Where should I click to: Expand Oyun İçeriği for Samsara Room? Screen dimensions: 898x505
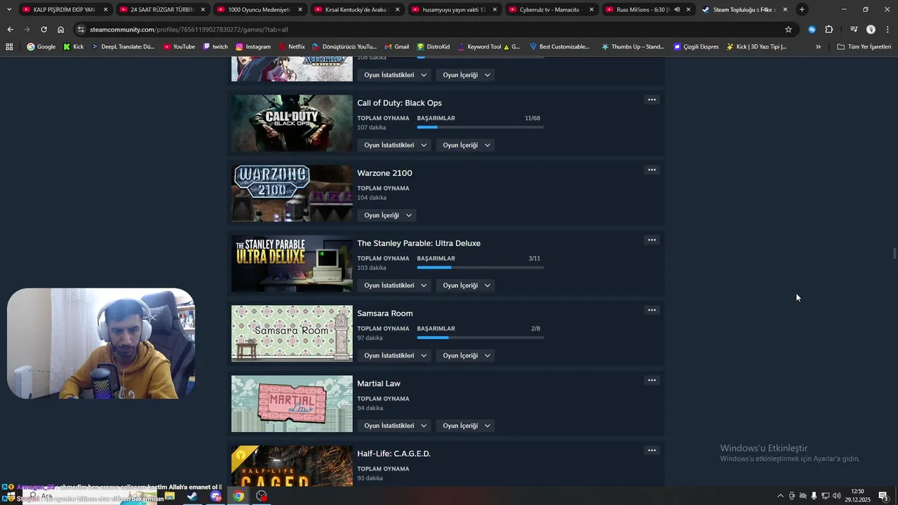point(467,356)
